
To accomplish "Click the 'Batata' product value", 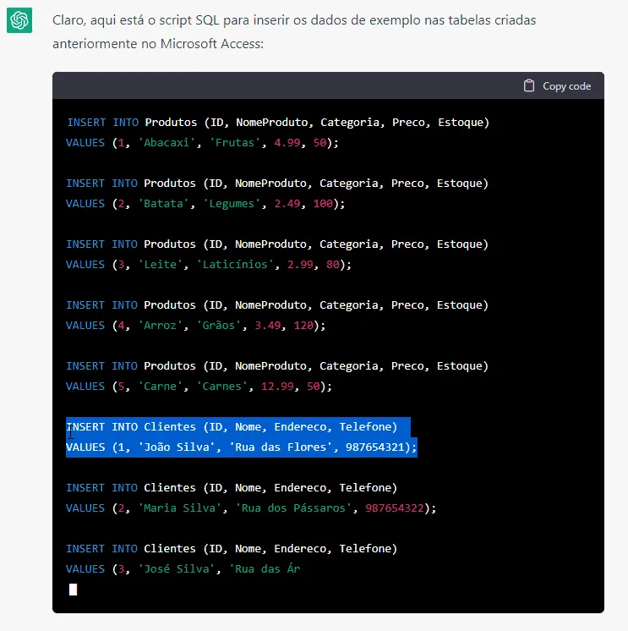I will coord(163,204).
